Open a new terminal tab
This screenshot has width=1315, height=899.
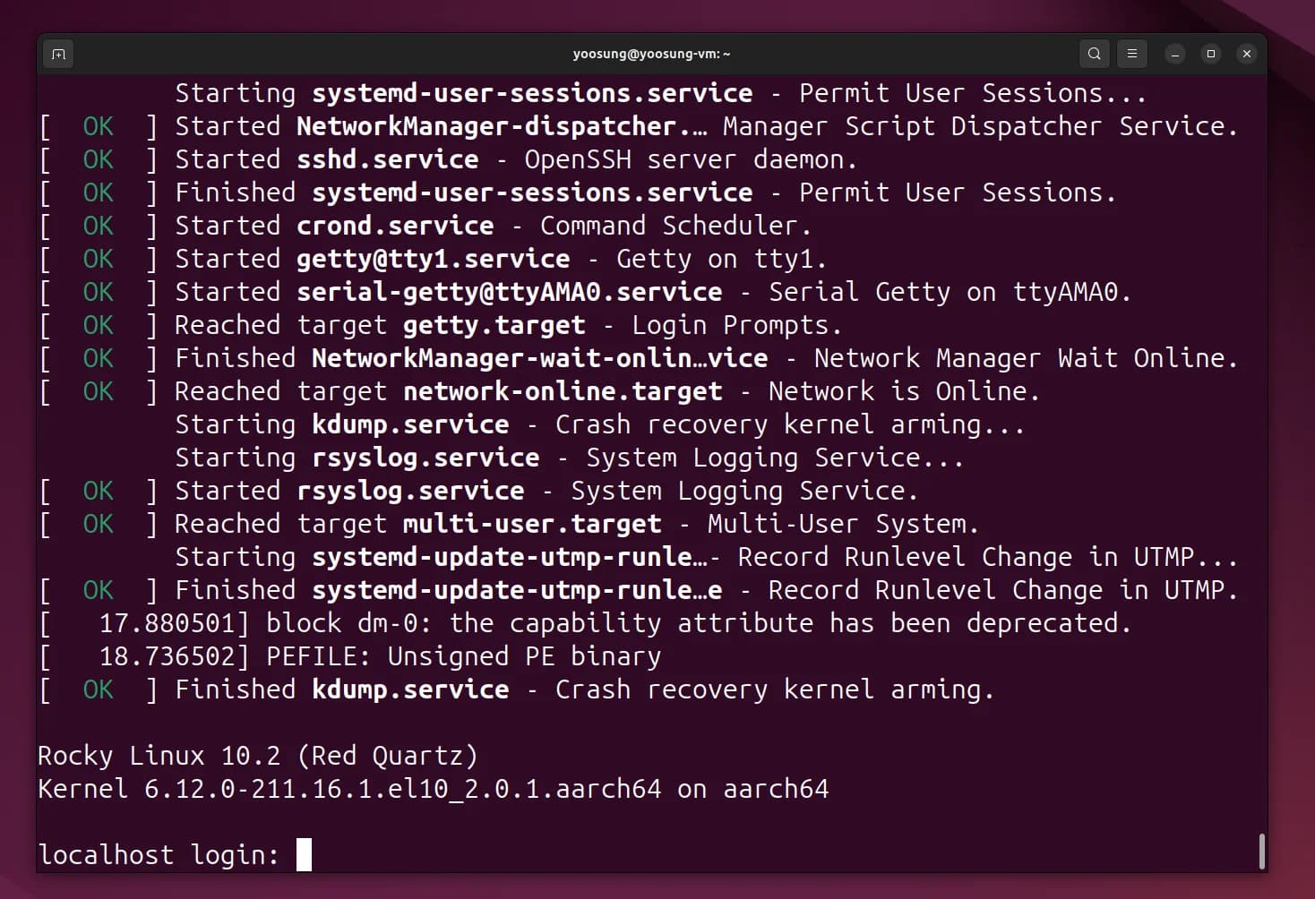pyautogui.click(x=59, y=54)
